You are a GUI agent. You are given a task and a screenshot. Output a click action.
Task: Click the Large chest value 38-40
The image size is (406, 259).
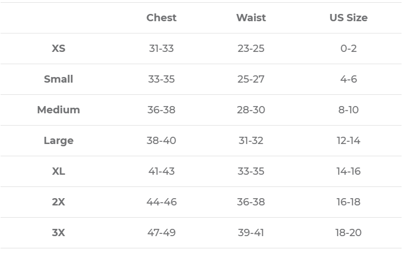pyautogui.click(x=162, y=141)
